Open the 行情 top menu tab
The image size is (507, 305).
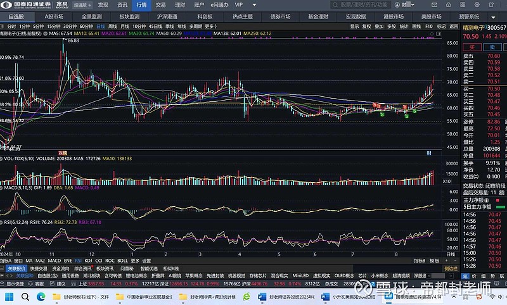141,4
